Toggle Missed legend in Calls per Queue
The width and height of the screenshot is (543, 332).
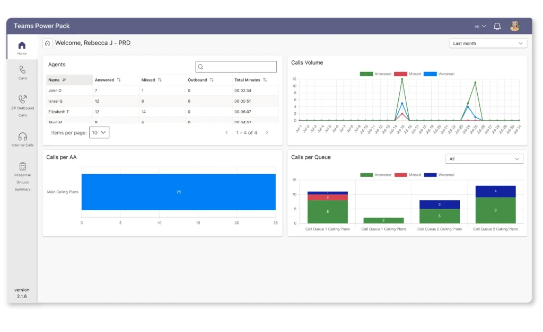[408, 175]
